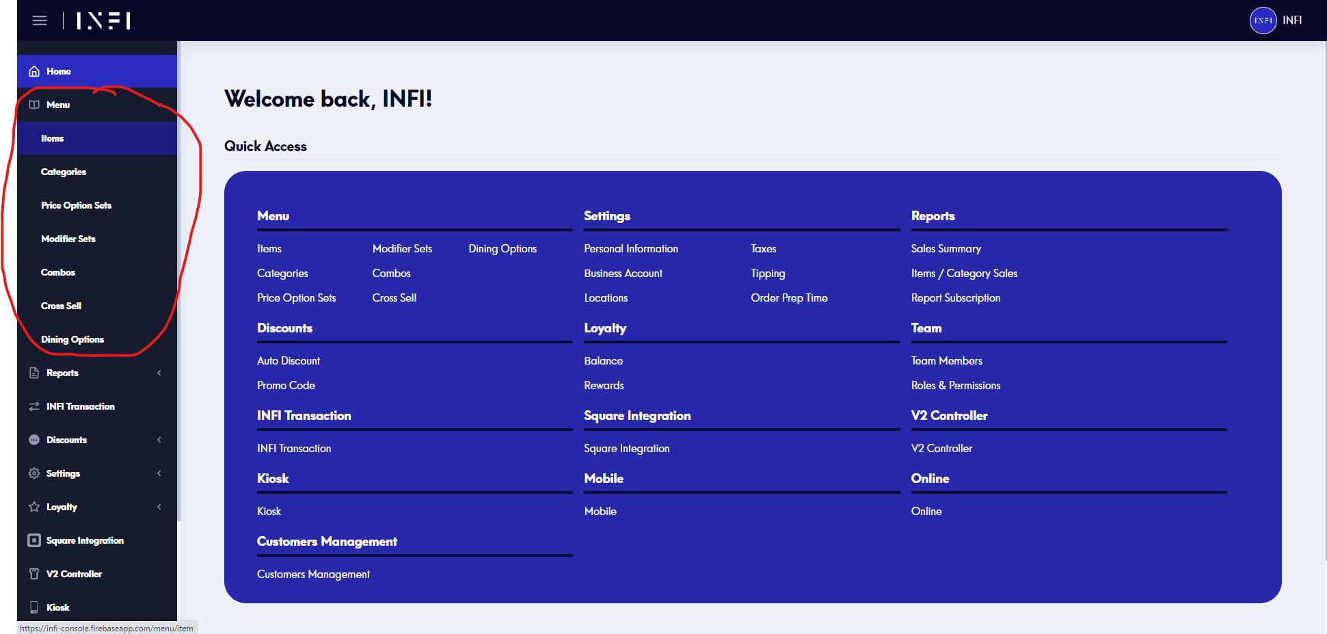The width and height of the screenshot is (1327, 634).
Task: Open Personal Information settings link
Action: point(631,249)
